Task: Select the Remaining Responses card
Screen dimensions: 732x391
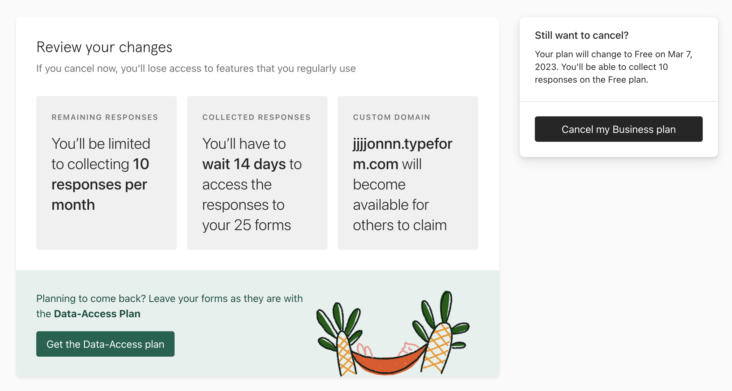Action: [x=107, y=173]
